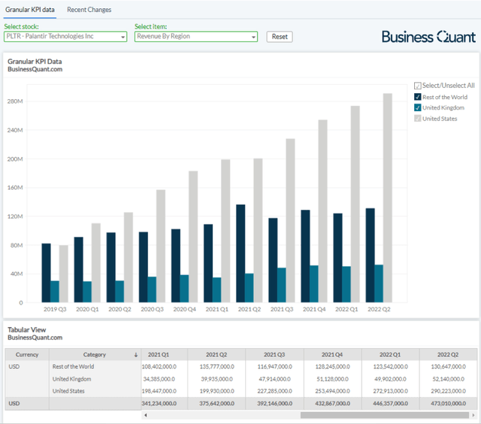This screenshot has height=424, width=481.
Task: Toggle the Select/Unselect All checkbox
Action: (418, 86)
